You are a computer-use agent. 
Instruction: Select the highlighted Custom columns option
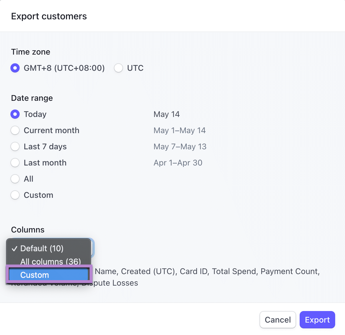tap(49, 275)
